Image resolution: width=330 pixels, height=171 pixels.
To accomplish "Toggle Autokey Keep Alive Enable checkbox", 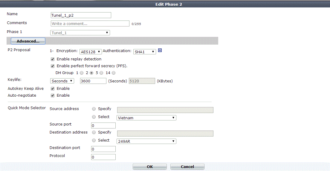I will [53, 89].
